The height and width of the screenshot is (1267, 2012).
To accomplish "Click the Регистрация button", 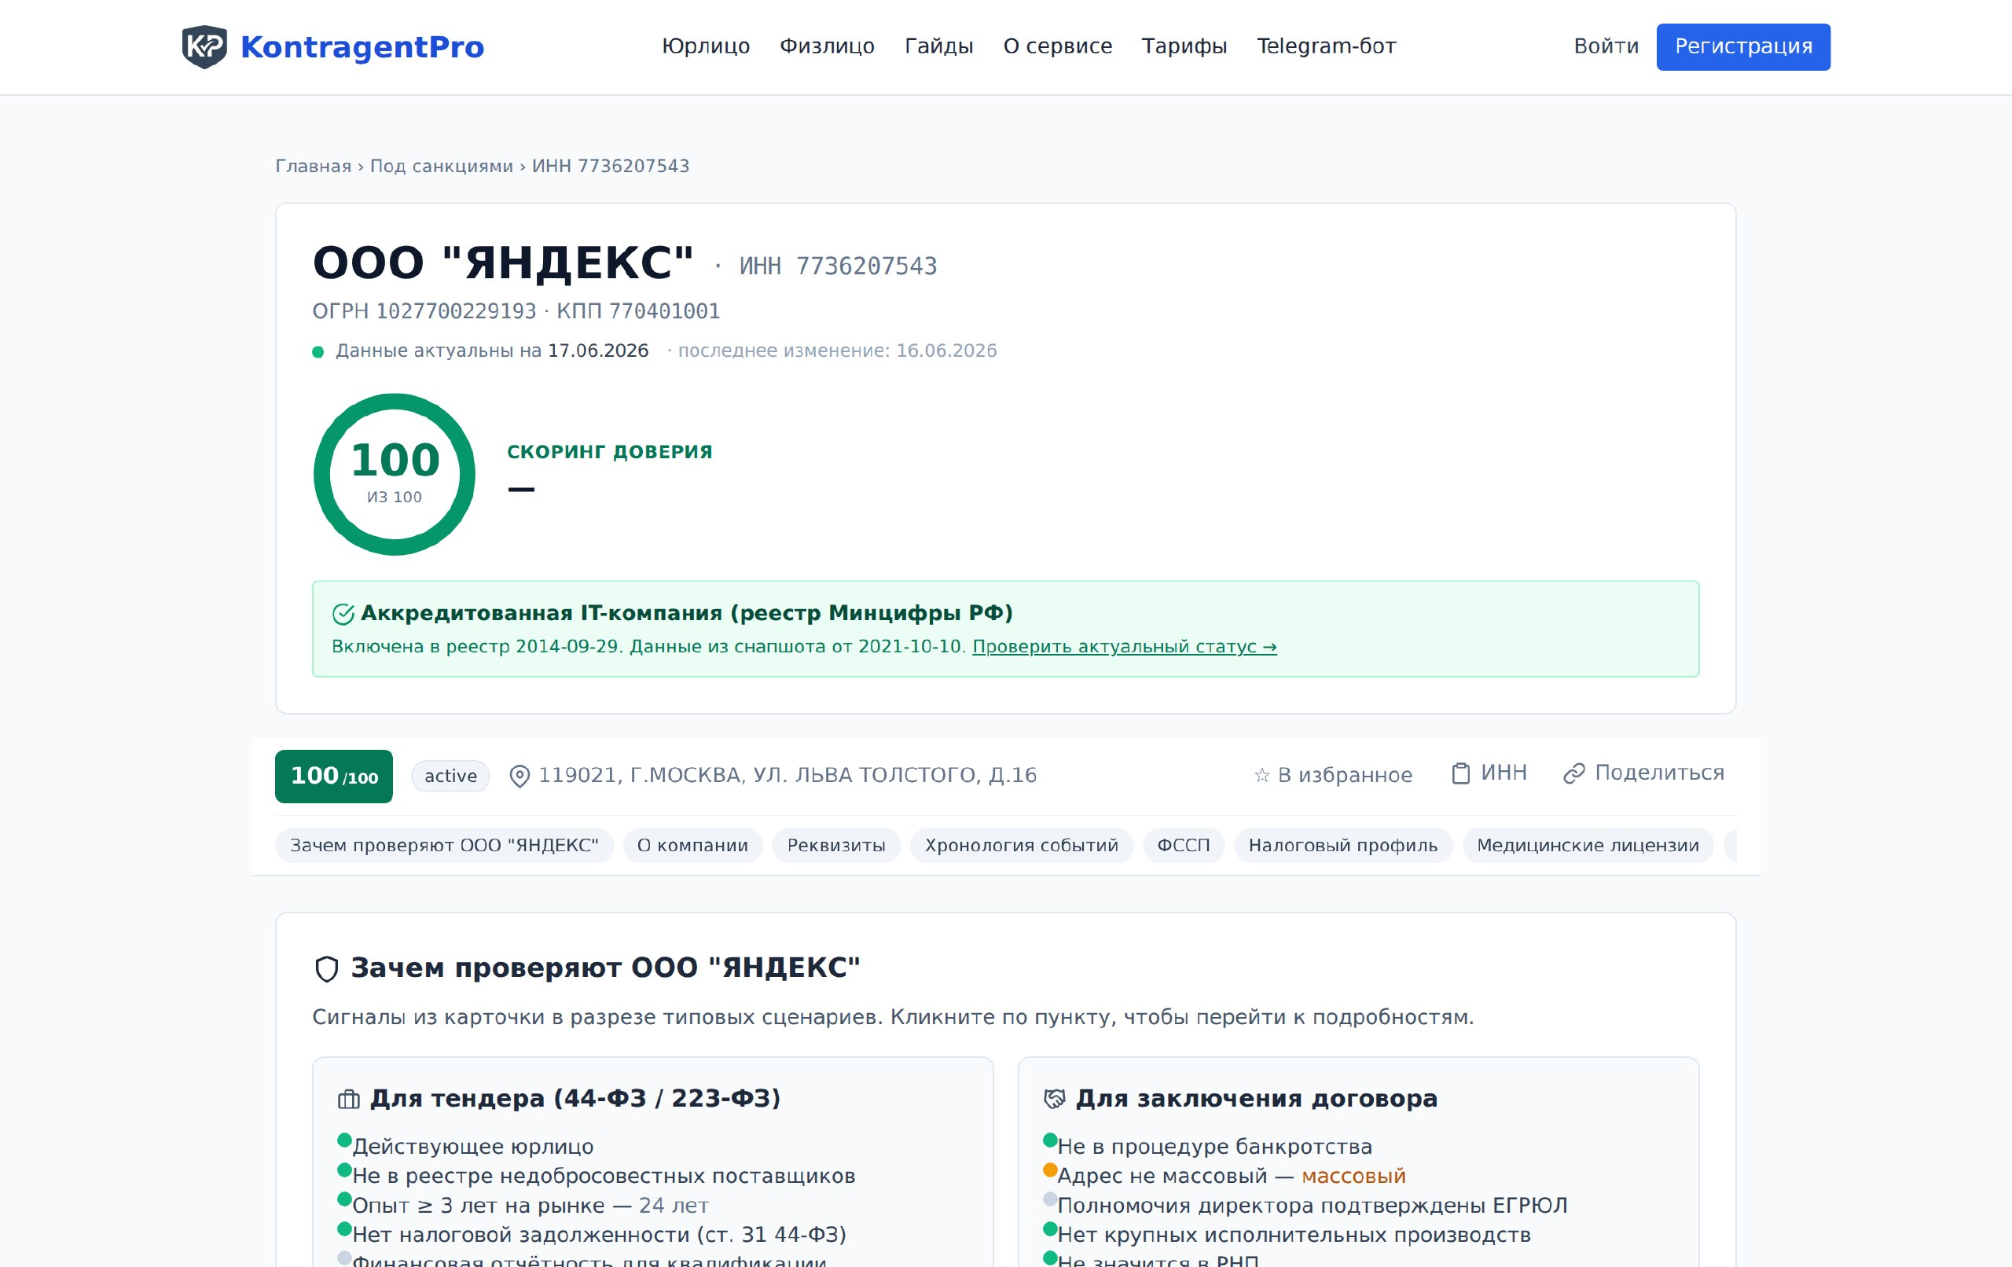I will pos(1744,47).
